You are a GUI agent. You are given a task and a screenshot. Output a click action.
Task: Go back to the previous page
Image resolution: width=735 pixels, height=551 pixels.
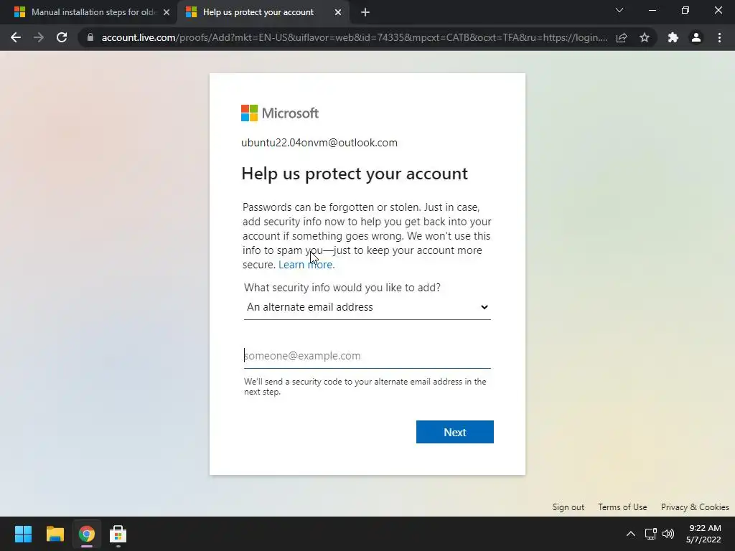pos(16,37)
